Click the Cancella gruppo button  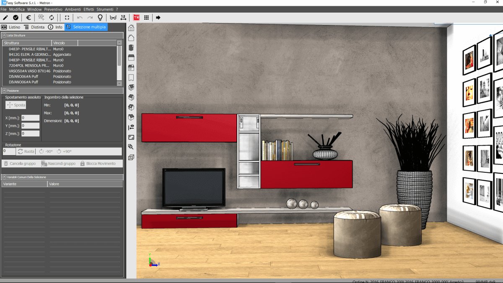20,164
